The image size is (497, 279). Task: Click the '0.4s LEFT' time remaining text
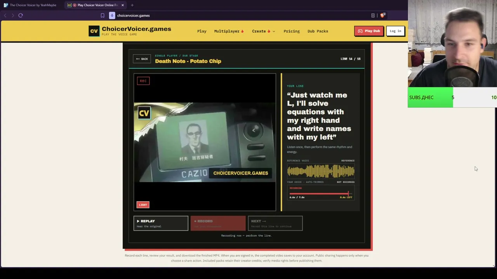(346, 197)
